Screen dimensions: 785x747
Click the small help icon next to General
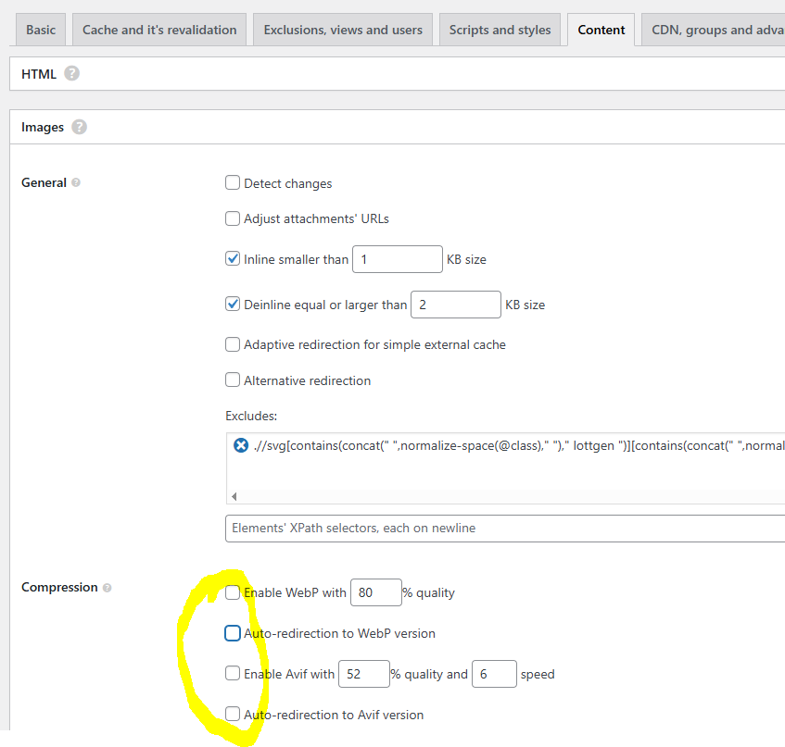tap(76, 183)
